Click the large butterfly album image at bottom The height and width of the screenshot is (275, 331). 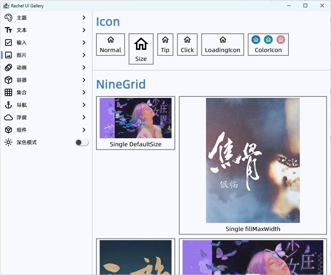[x=253, y=257]
